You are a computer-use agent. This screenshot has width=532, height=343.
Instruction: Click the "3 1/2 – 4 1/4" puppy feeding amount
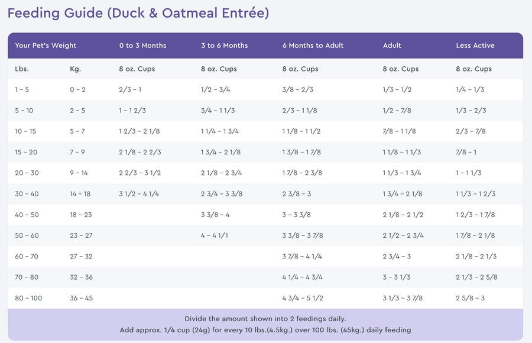139,194
